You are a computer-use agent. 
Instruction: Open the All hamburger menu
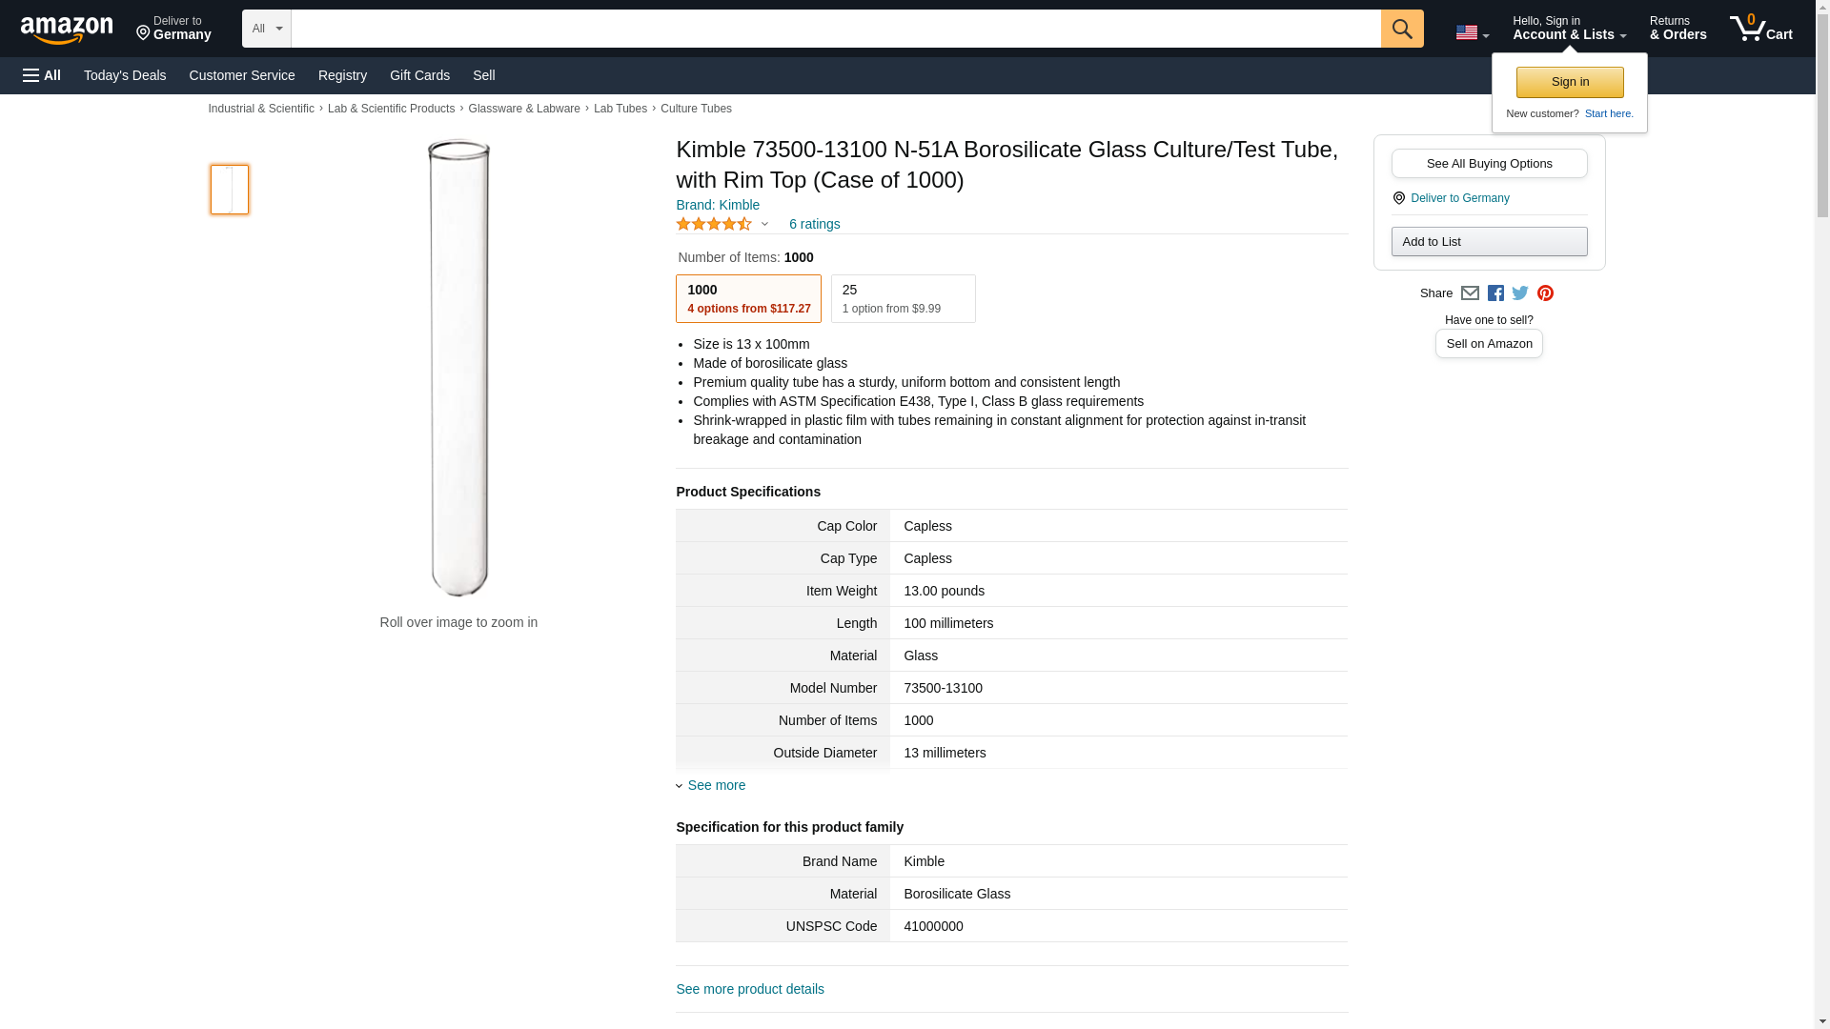coord(42,75)
